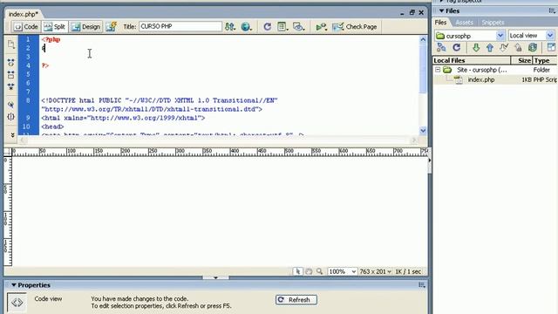Screen dimensions: 558x314
Task: Click the Local Files column header
Action: (x=472, y=60)
